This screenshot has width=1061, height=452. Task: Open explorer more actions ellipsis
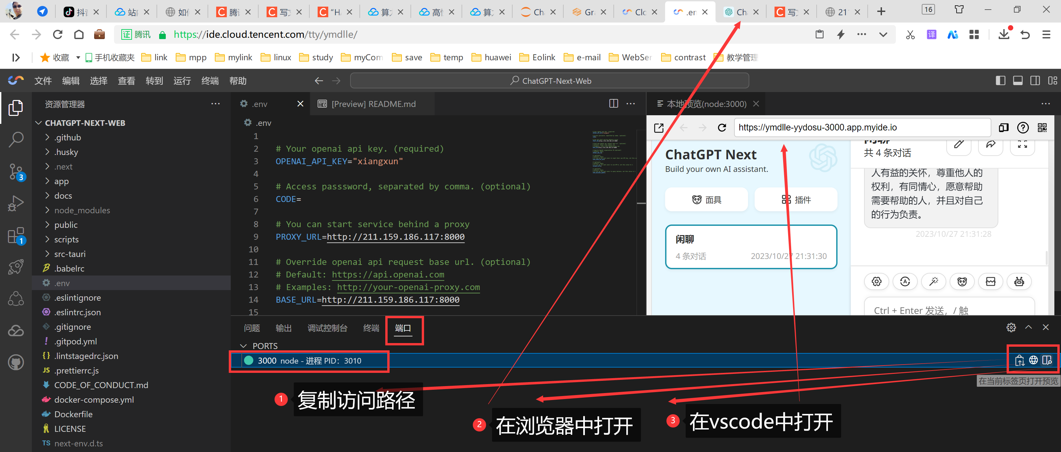coord(216,104)
